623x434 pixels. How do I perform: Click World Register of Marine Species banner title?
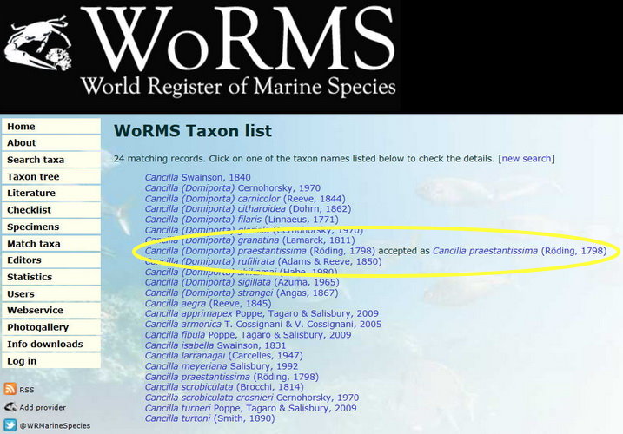[238, 86]
